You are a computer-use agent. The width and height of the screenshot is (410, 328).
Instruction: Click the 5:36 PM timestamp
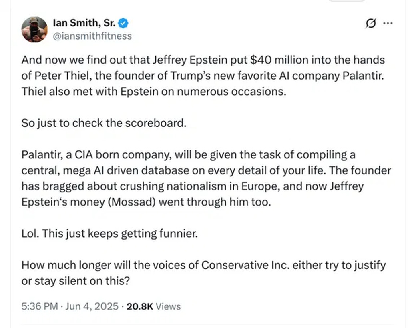(x=40, y=306)
